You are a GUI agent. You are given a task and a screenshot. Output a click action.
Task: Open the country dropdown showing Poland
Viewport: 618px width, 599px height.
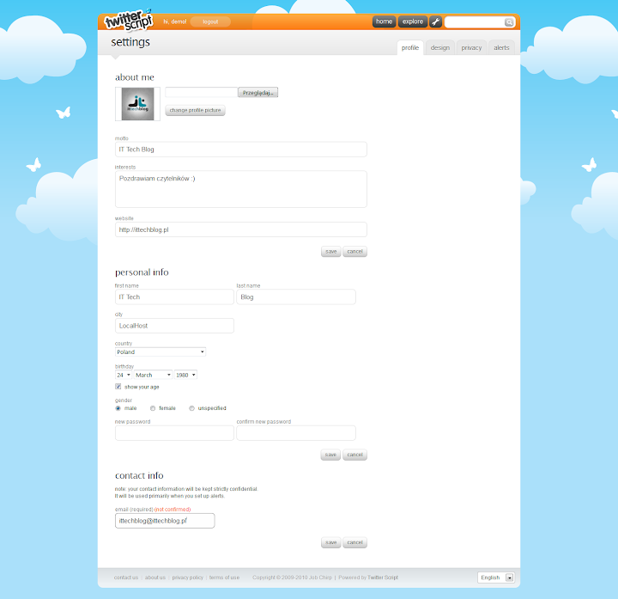coord(161,351)
